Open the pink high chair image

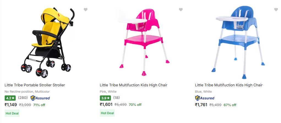(142, 41)
